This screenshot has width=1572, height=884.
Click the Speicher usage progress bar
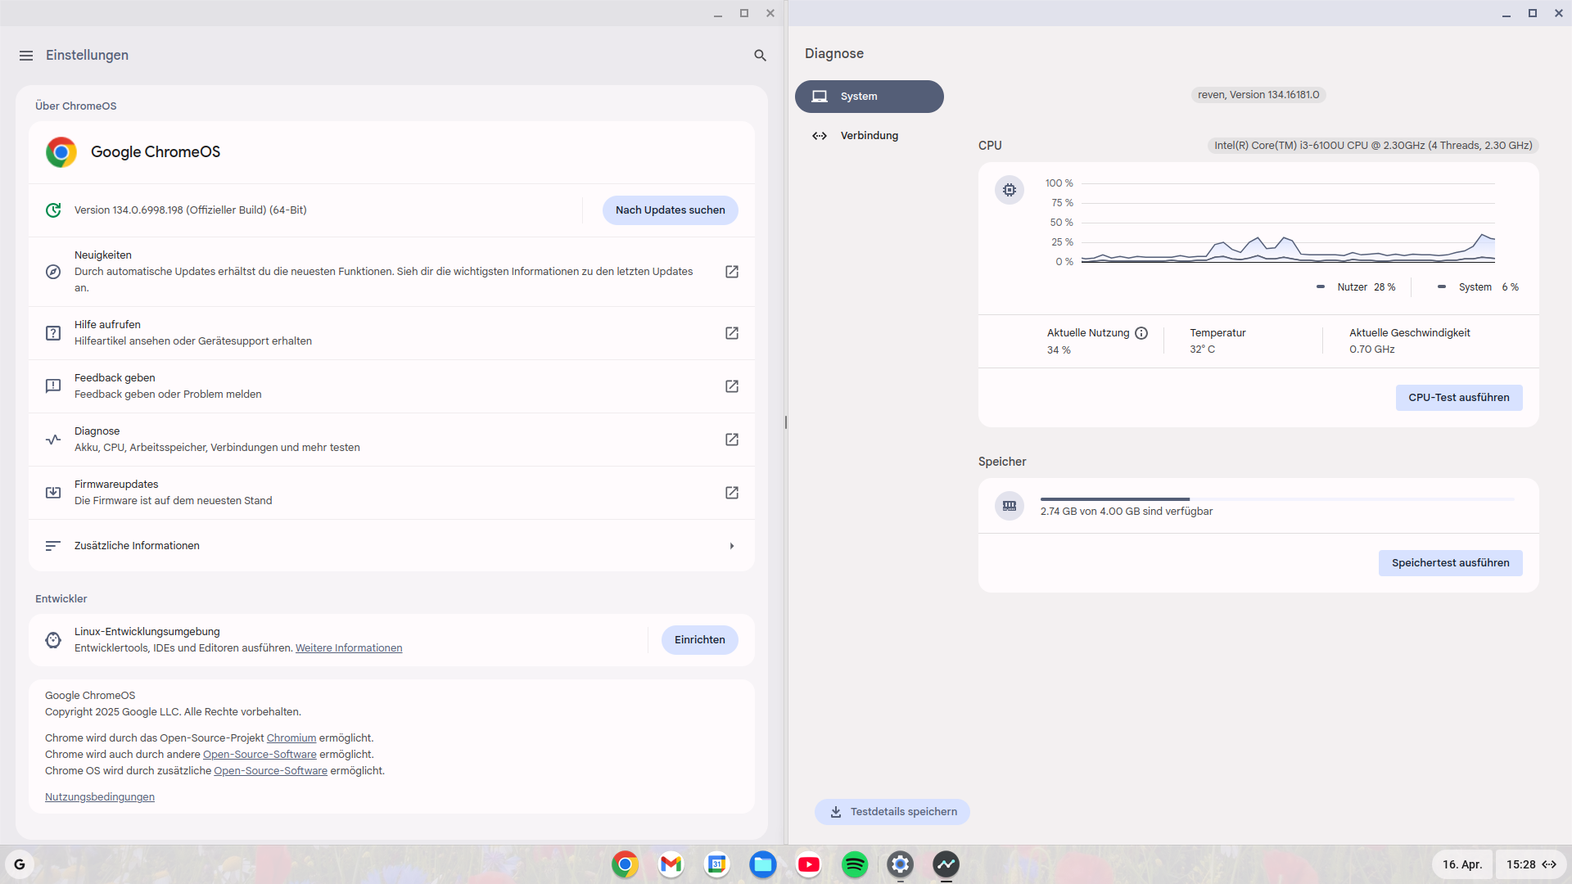coord(1277,498)
